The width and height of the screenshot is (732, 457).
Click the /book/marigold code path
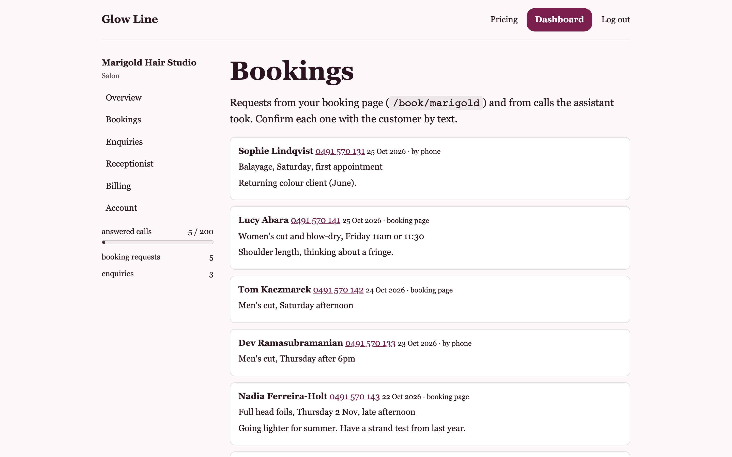436,103
